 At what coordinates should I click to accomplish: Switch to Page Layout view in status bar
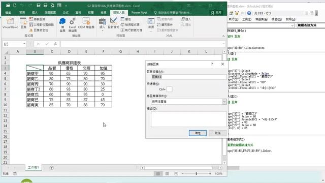[x=167, y=174]
